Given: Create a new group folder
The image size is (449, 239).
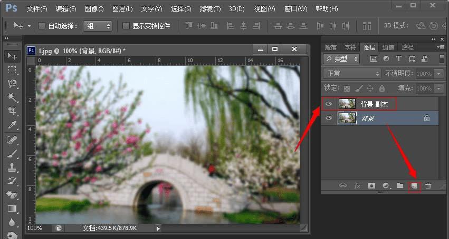Looking at the screenshot, I should click(400, 186).
